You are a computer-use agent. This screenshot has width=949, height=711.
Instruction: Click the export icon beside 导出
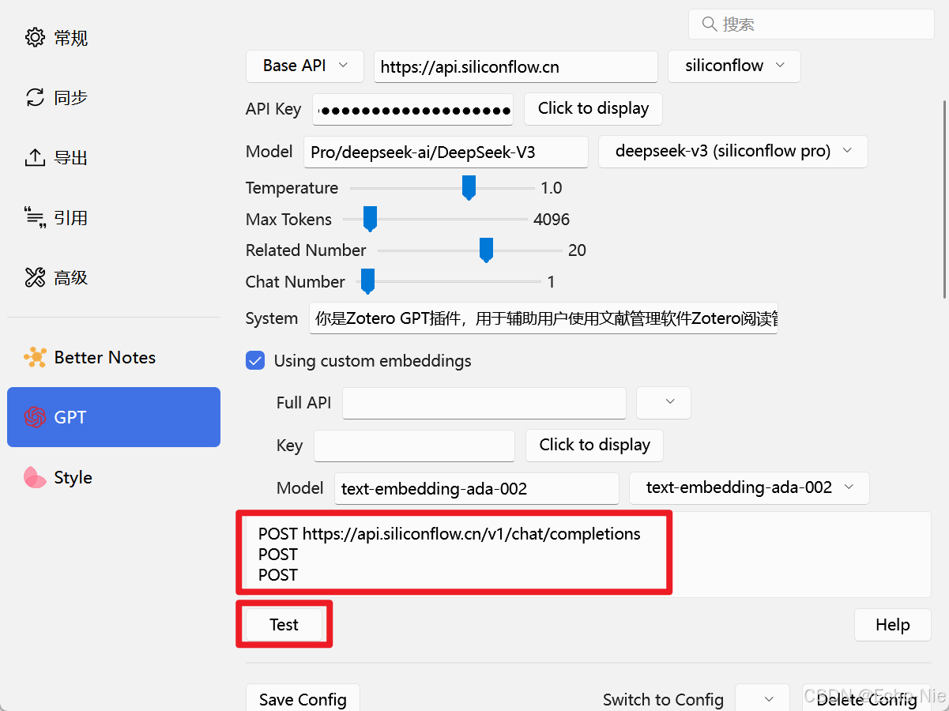click(x=35, y=157)
